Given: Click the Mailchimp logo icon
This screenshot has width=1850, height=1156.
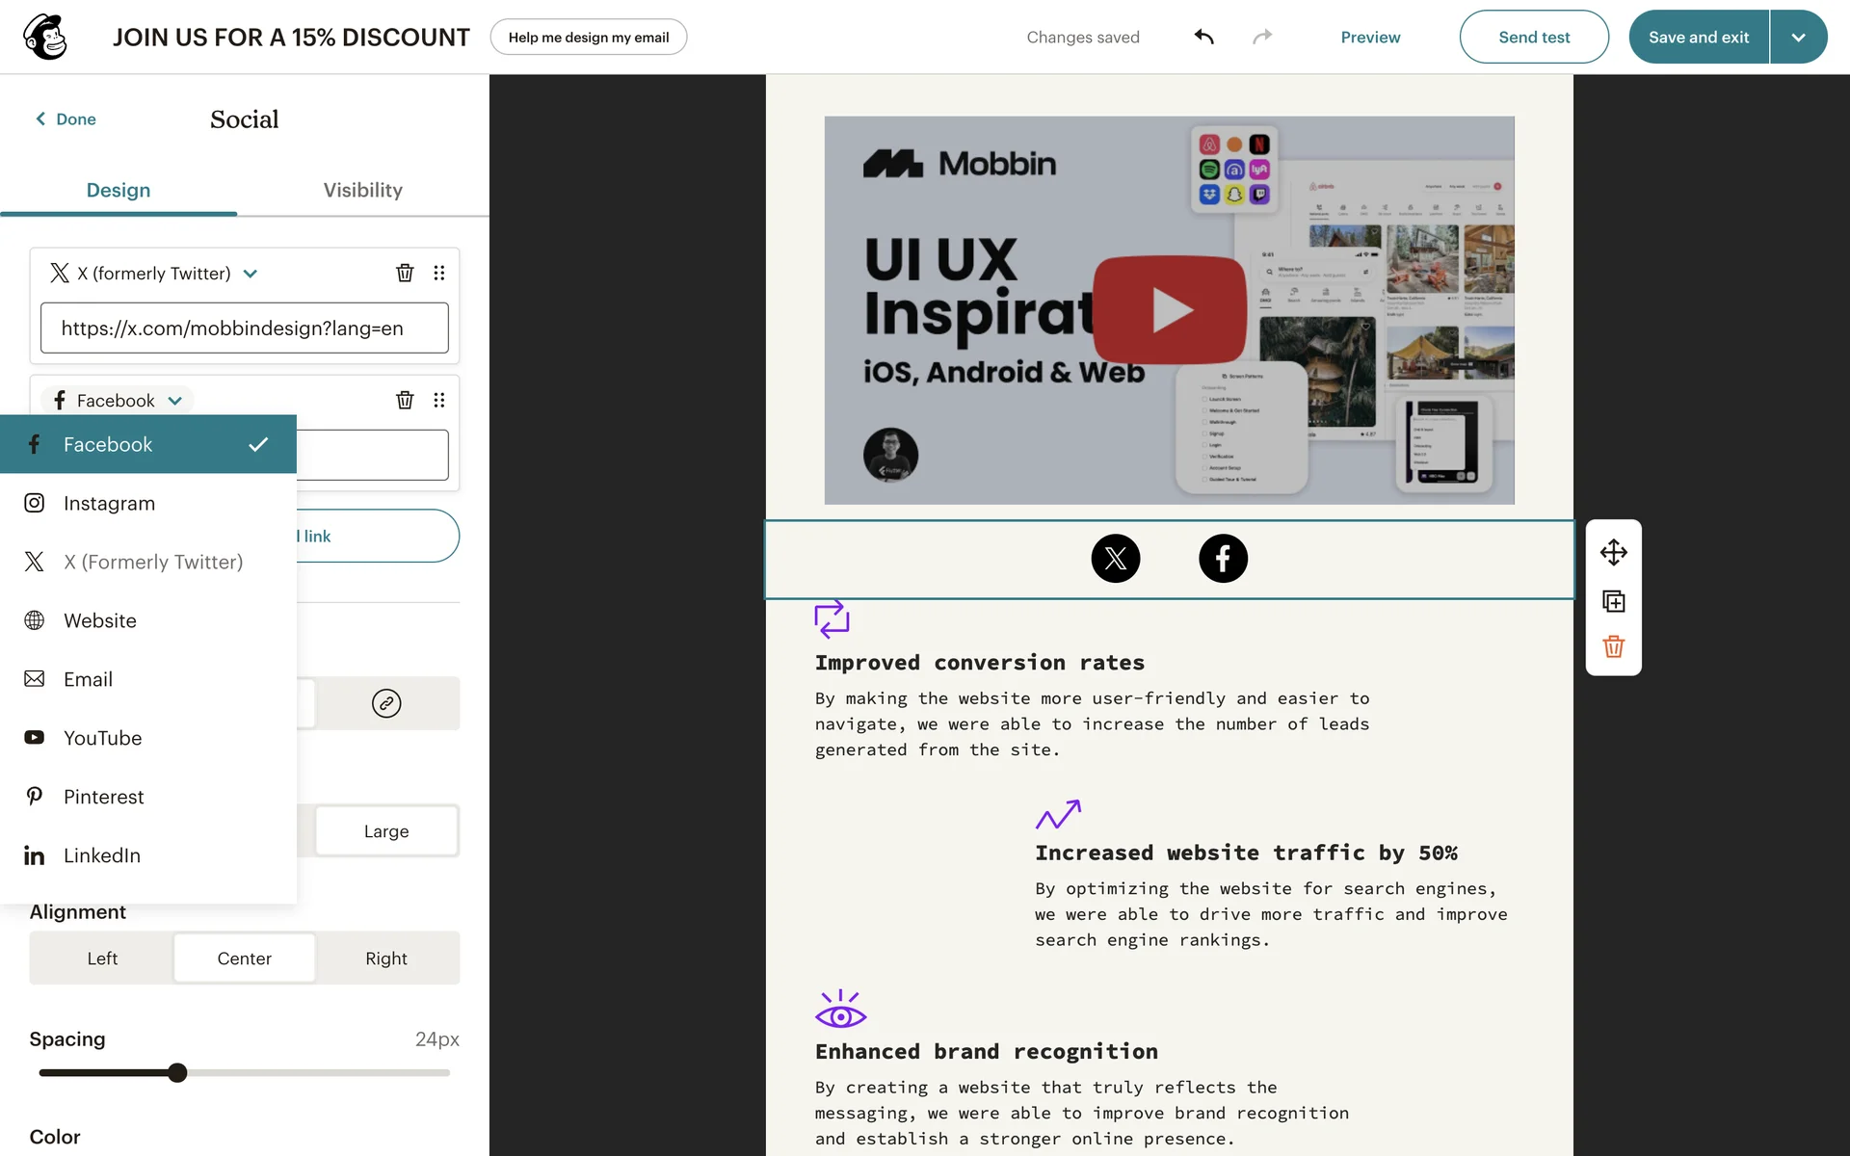Looking at the screenshot, I should (45, 37).
